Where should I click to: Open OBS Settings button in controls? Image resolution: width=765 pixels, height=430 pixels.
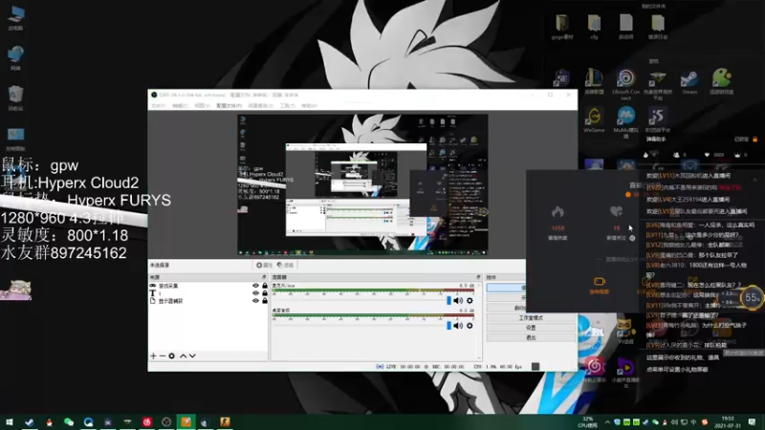click(531, 328)
